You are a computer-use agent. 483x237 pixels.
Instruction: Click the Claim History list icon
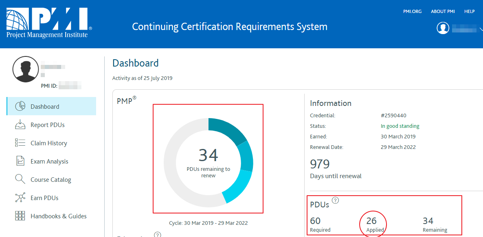point(20,143)
